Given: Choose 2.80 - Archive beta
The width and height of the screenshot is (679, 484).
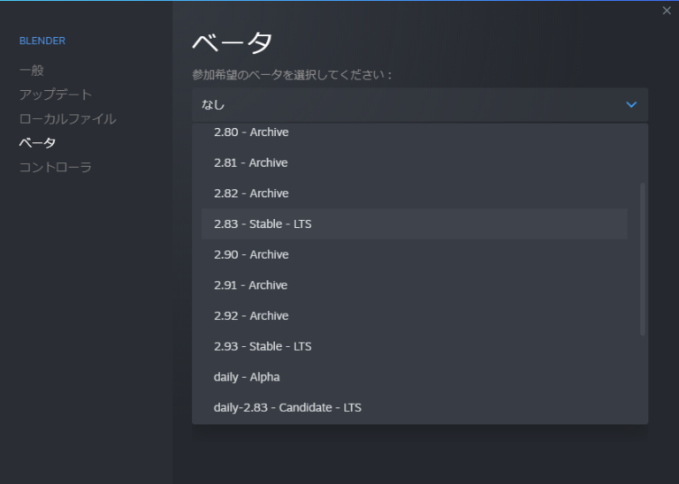Looking at the screenshot, I should tap(414, 132).
